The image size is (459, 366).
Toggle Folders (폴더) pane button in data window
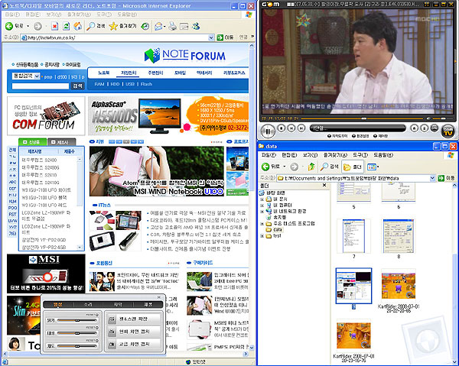[353, 167]
